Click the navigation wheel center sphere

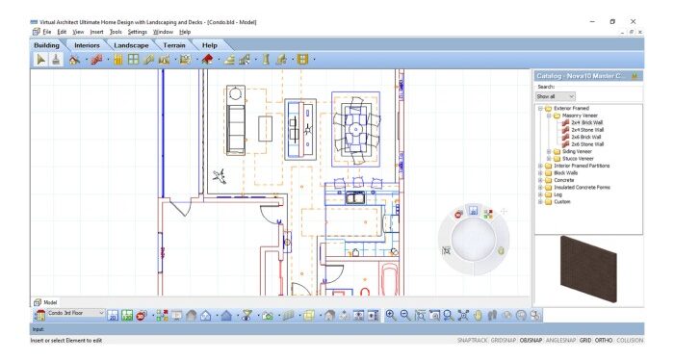click(474, 240)
